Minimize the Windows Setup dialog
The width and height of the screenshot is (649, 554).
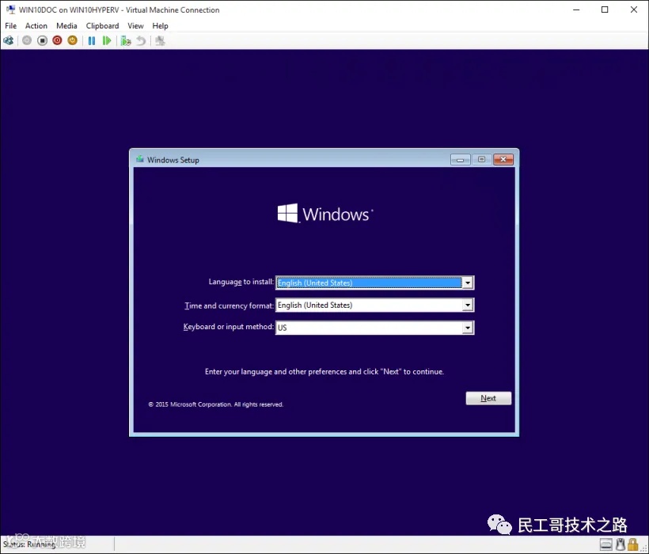tap(461, 160)
